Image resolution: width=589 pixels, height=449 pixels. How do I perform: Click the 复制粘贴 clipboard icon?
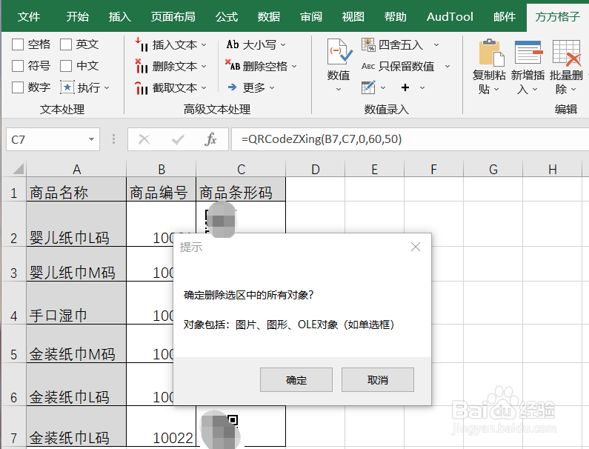[490, 52]
